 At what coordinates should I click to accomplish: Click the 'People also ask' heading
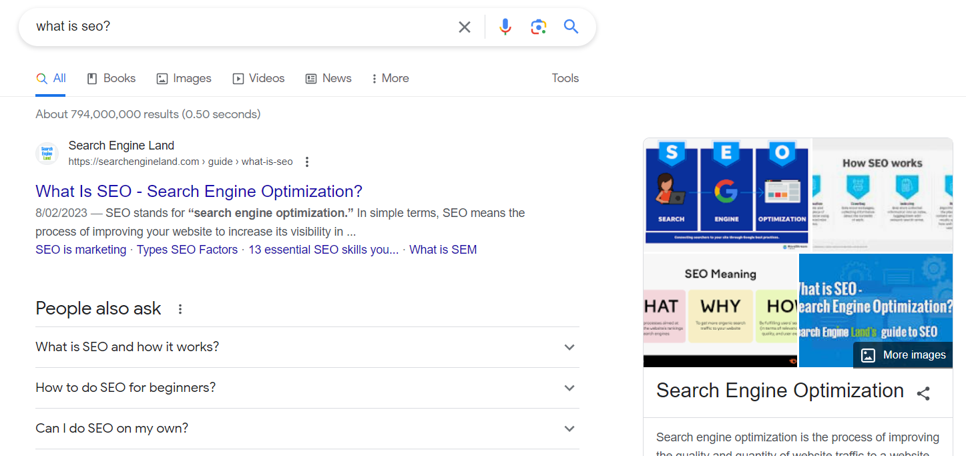coord(98,308)
